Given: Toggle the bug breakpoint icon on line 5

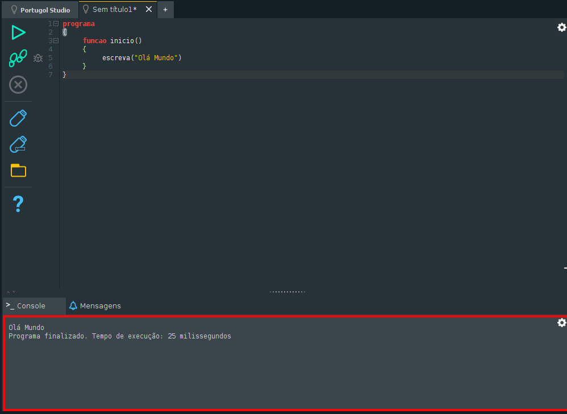Looking at the screenshot, I should pos(38,58).
